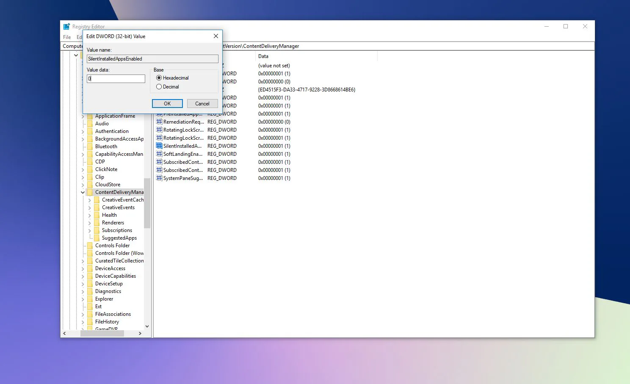Select the Bluetooth folder icon
This screenshot has height=384, width=630.
pyautogui.click(x=90, y=146)
